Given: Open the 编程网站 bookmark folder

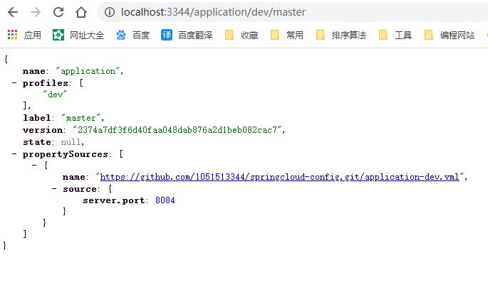Looking at the screenshot, I should [x=450, y=35].
